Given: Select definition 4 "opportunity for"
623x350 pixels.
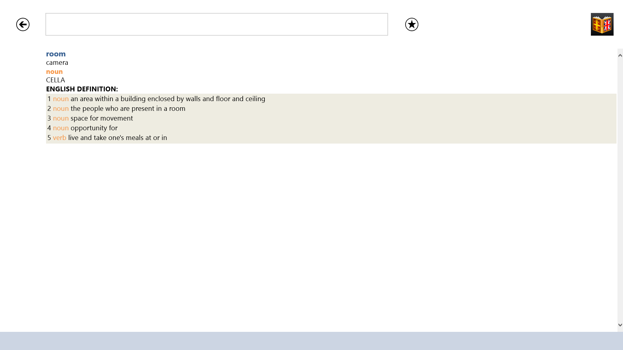Looking at the screenshot, I should [94, 128].
